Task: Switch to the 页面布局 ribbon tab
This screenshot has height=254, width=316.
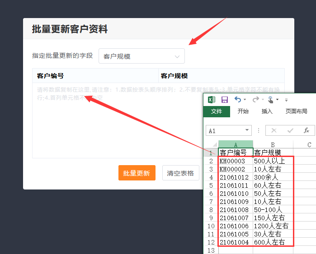Action: (x=296, y=111)
